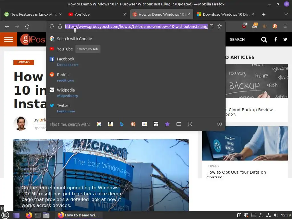Open the network connection tray icon
Image resolution: width=292 pixels, height=219 pixels.
(x=268, y=215)
